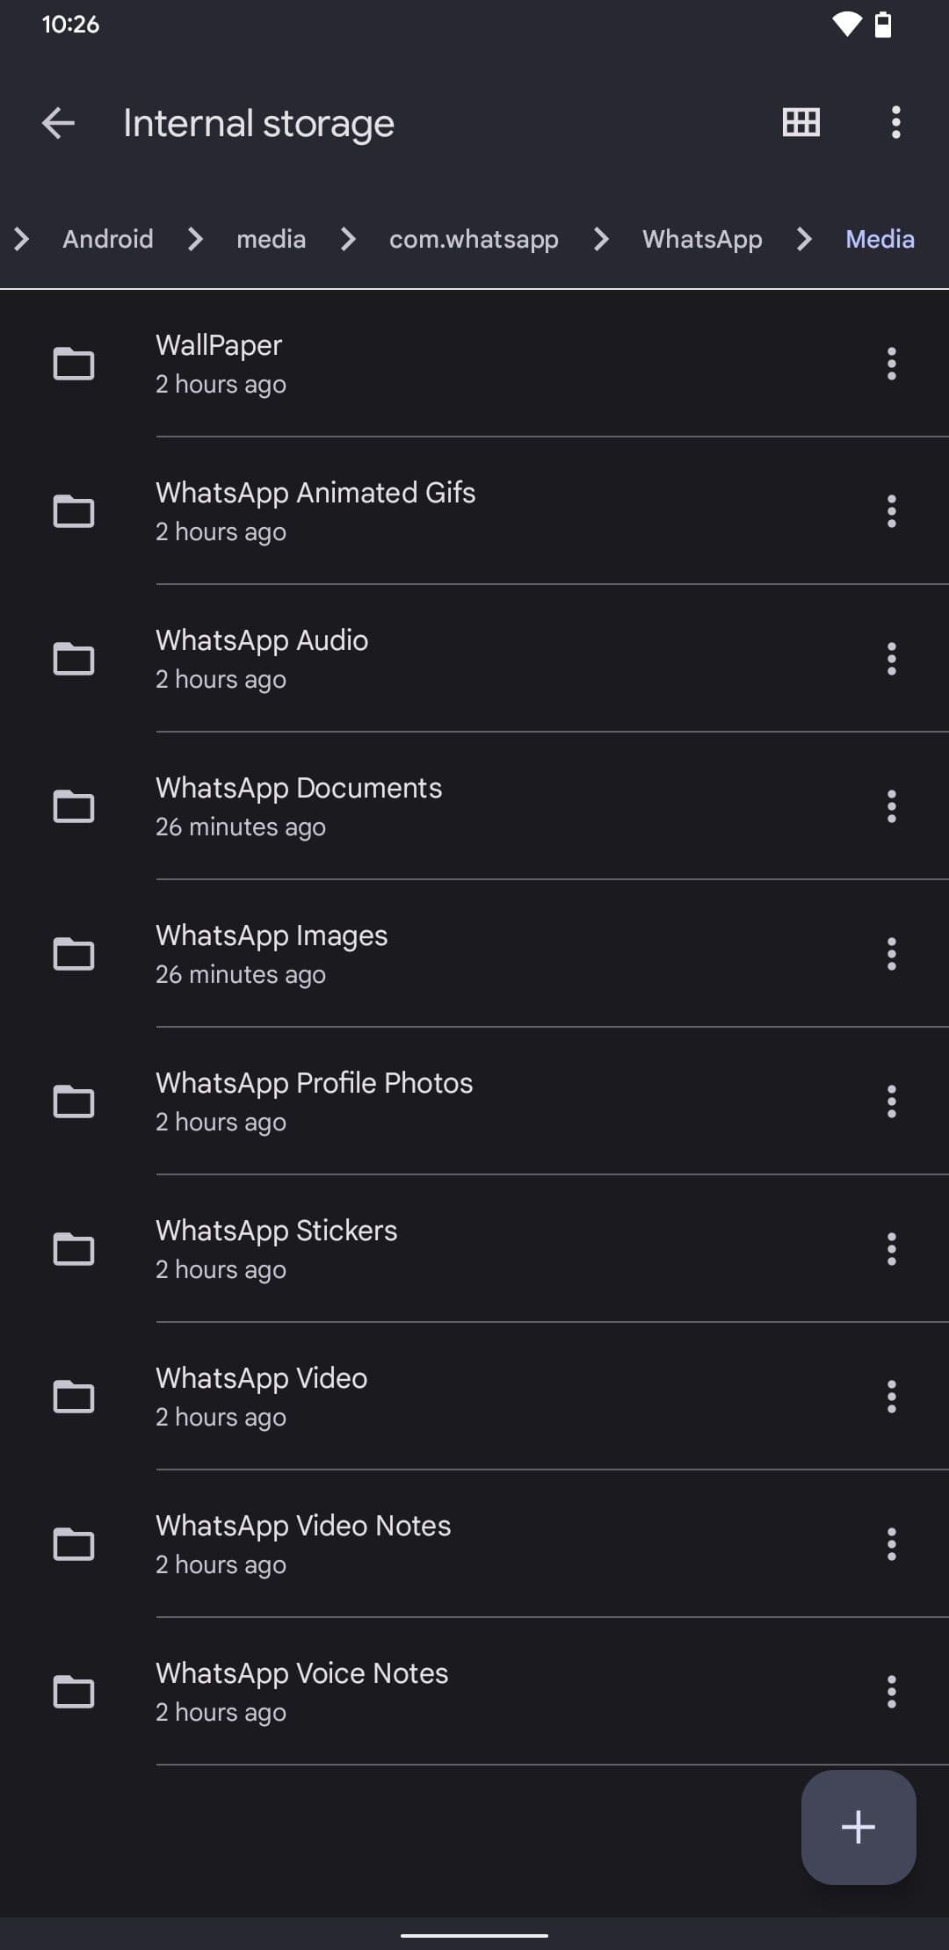Open the WhatsApp Video folder
949x1950 pixels.
(262, 1396)
